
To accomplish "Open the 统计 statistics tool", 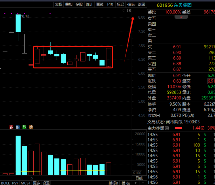I will 89,4.
